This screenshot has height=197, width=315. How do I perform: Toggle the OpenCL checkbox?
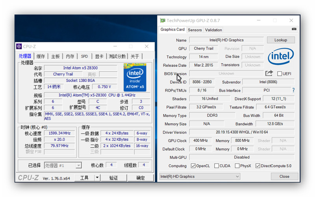point(193,166)
